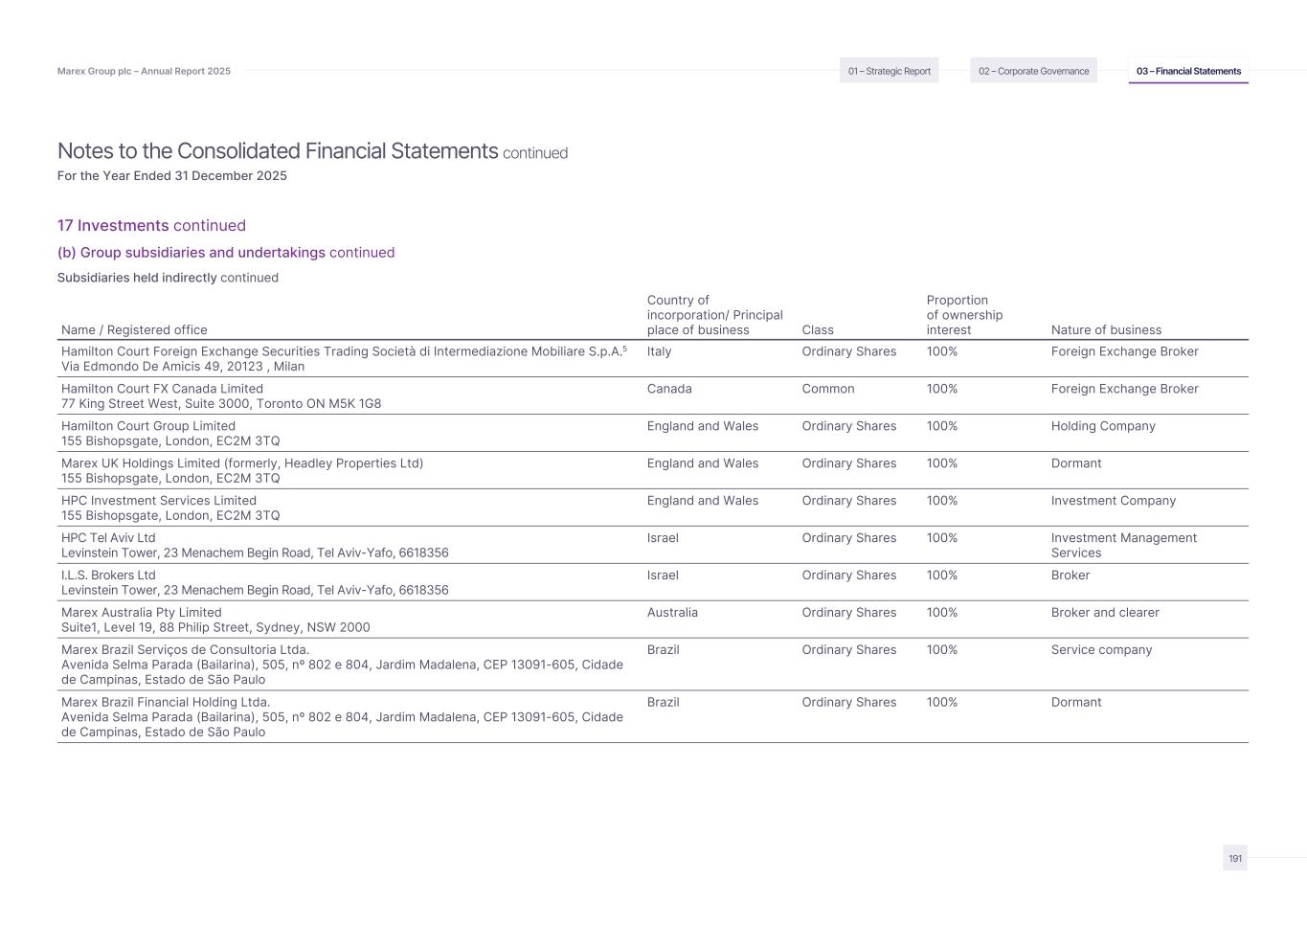Click the 'Italy' country cell
Viewport: 1307px width, 925px height.
[659, 351]
